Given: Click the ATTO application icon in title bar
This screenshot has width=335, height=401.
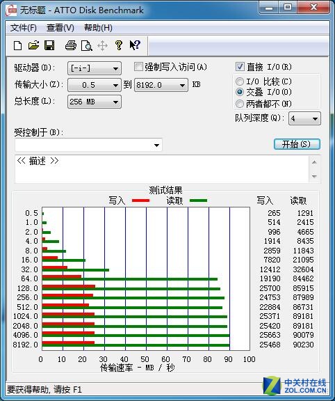Looking at the screenshot, I should click(x=12, y=10).
